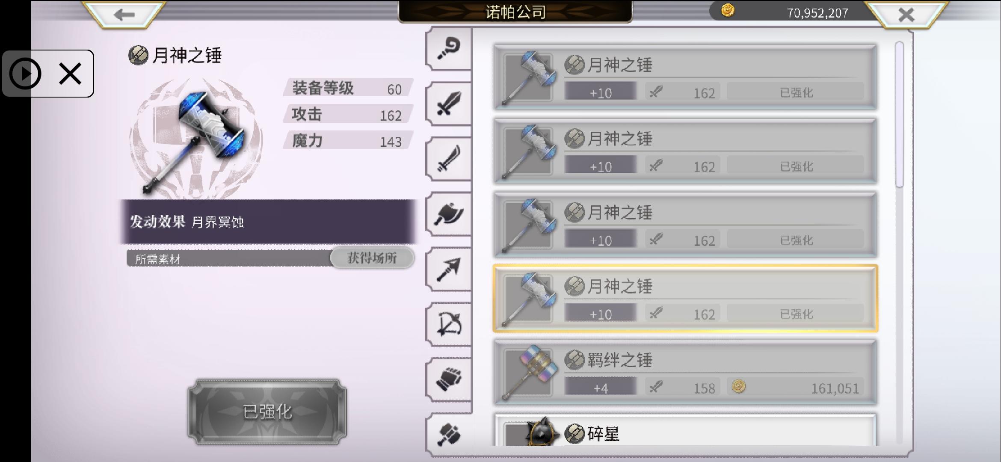Viewport: 1001px width, 462px height.
Task: Select the axe weapon category tab
Action: click(x=449, y=213)
